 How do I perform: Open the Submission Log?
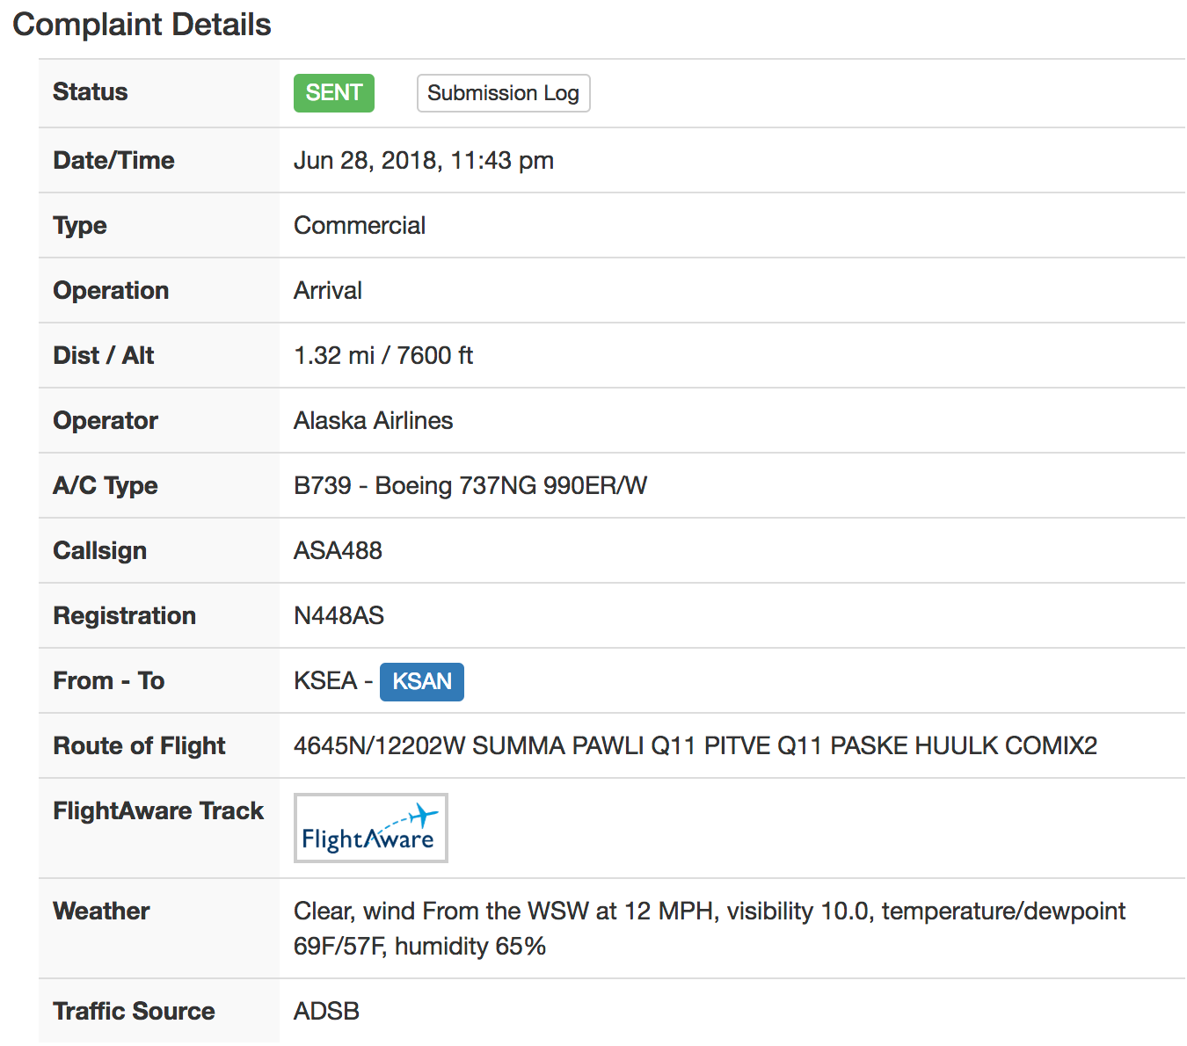[x=503, y=93]
